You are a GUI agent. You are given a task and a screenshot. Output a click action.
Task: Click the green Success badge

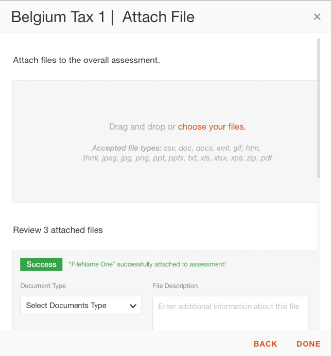click(41, 264)
